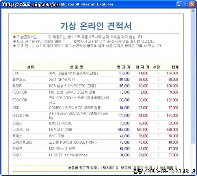Click average price 84,000 for COMBO LG
This screenshot has height=176, width=197.
click(x=125, y=108)
